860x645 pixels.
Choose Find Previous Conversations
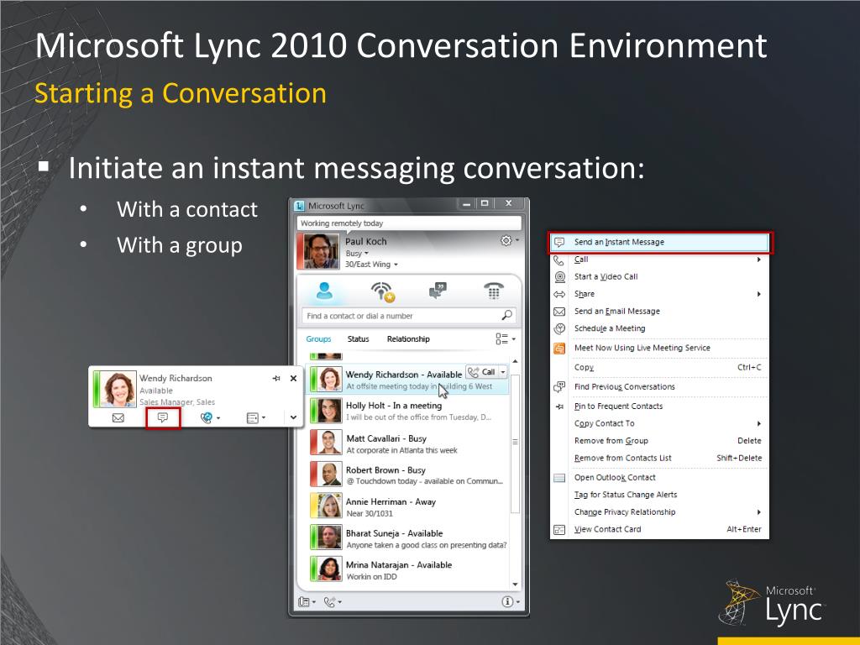tap(660, 386)
